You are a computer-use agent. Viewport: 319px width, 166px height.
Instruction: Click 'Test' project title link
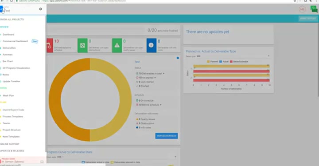137,62
